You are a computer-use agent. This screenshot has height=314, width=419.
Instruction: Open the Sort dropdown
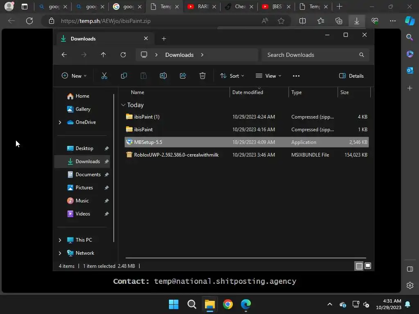point(232,76)
